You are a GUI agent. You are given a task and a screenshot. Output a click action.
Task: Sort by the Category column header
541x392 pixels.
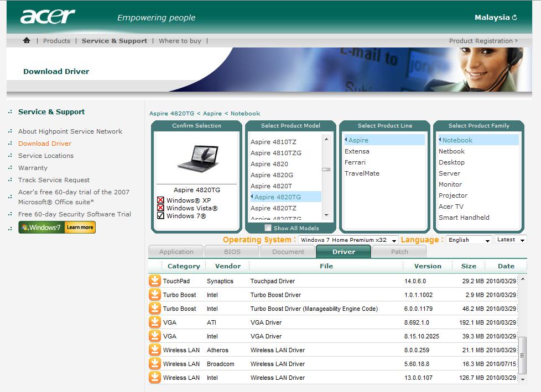click(x=184, y=266)
